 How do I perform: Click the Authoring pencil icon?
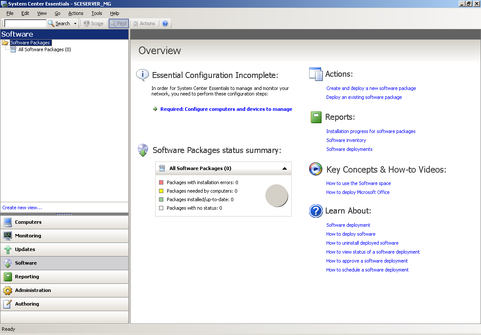8,304
